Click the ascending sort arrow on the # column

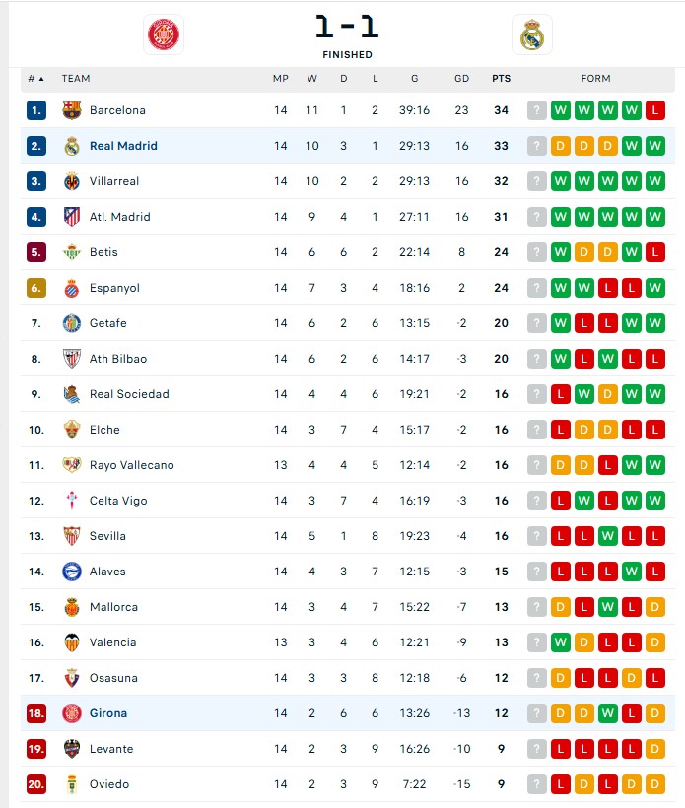40,79
